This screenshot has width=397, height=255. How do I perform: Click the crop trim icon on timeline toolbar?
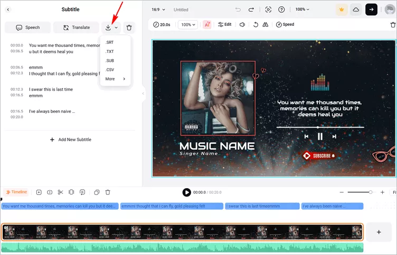click(71, 192)
